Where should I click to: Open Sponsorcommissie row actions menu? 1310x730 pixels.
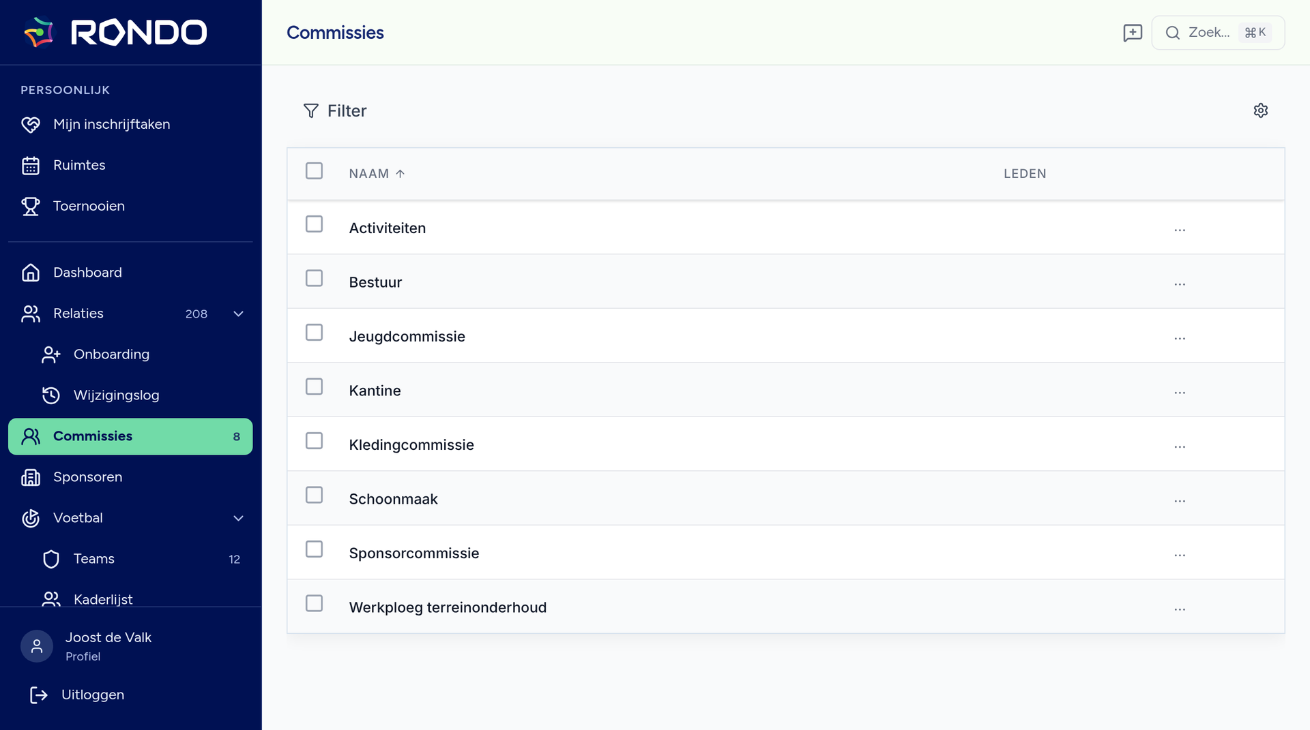click(x=1180, y=556)
